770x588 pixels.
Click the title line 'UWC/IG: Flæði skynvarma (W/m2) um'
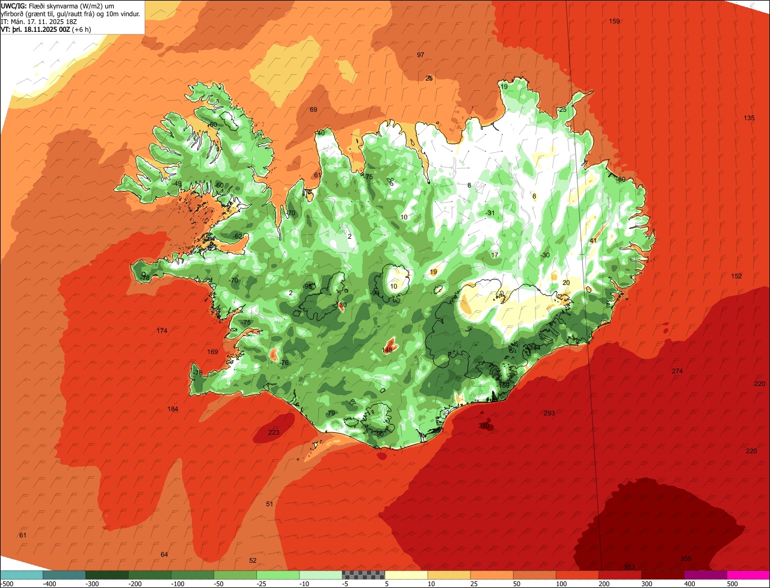click(58, 5)
